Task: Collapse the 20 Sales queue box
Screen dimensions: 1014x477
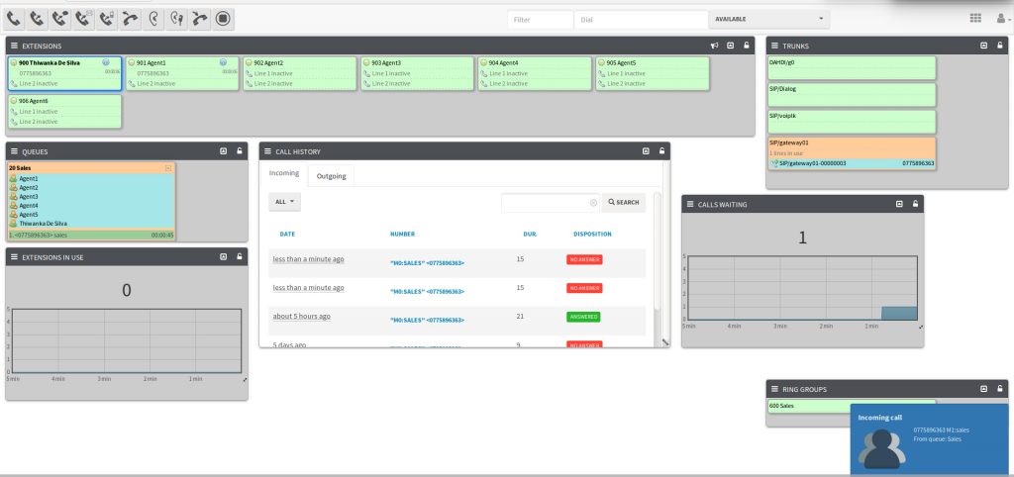Action: point(168,168)
